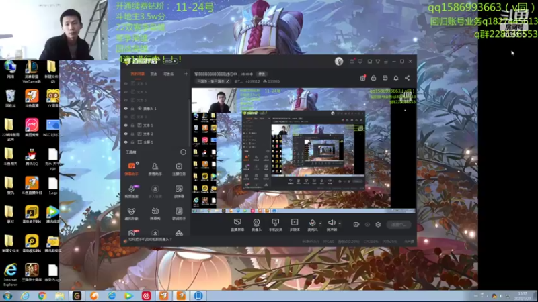Click the unlock padlock icon in header
This screenshot has height=302, width=538.
(x=374, y=78)
